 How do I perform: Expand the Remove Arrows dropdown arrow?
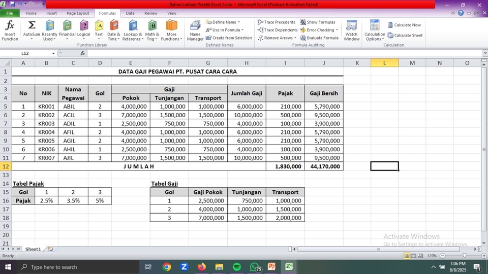pyautogui.click(x=295, y=38)
